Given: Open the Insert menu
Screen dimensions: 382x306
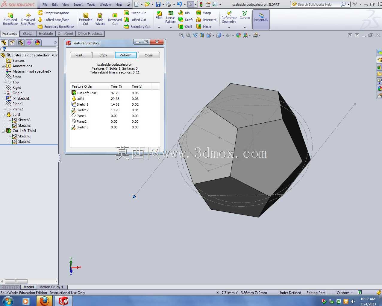Looking at the screenshot, I should click(78, 4).
